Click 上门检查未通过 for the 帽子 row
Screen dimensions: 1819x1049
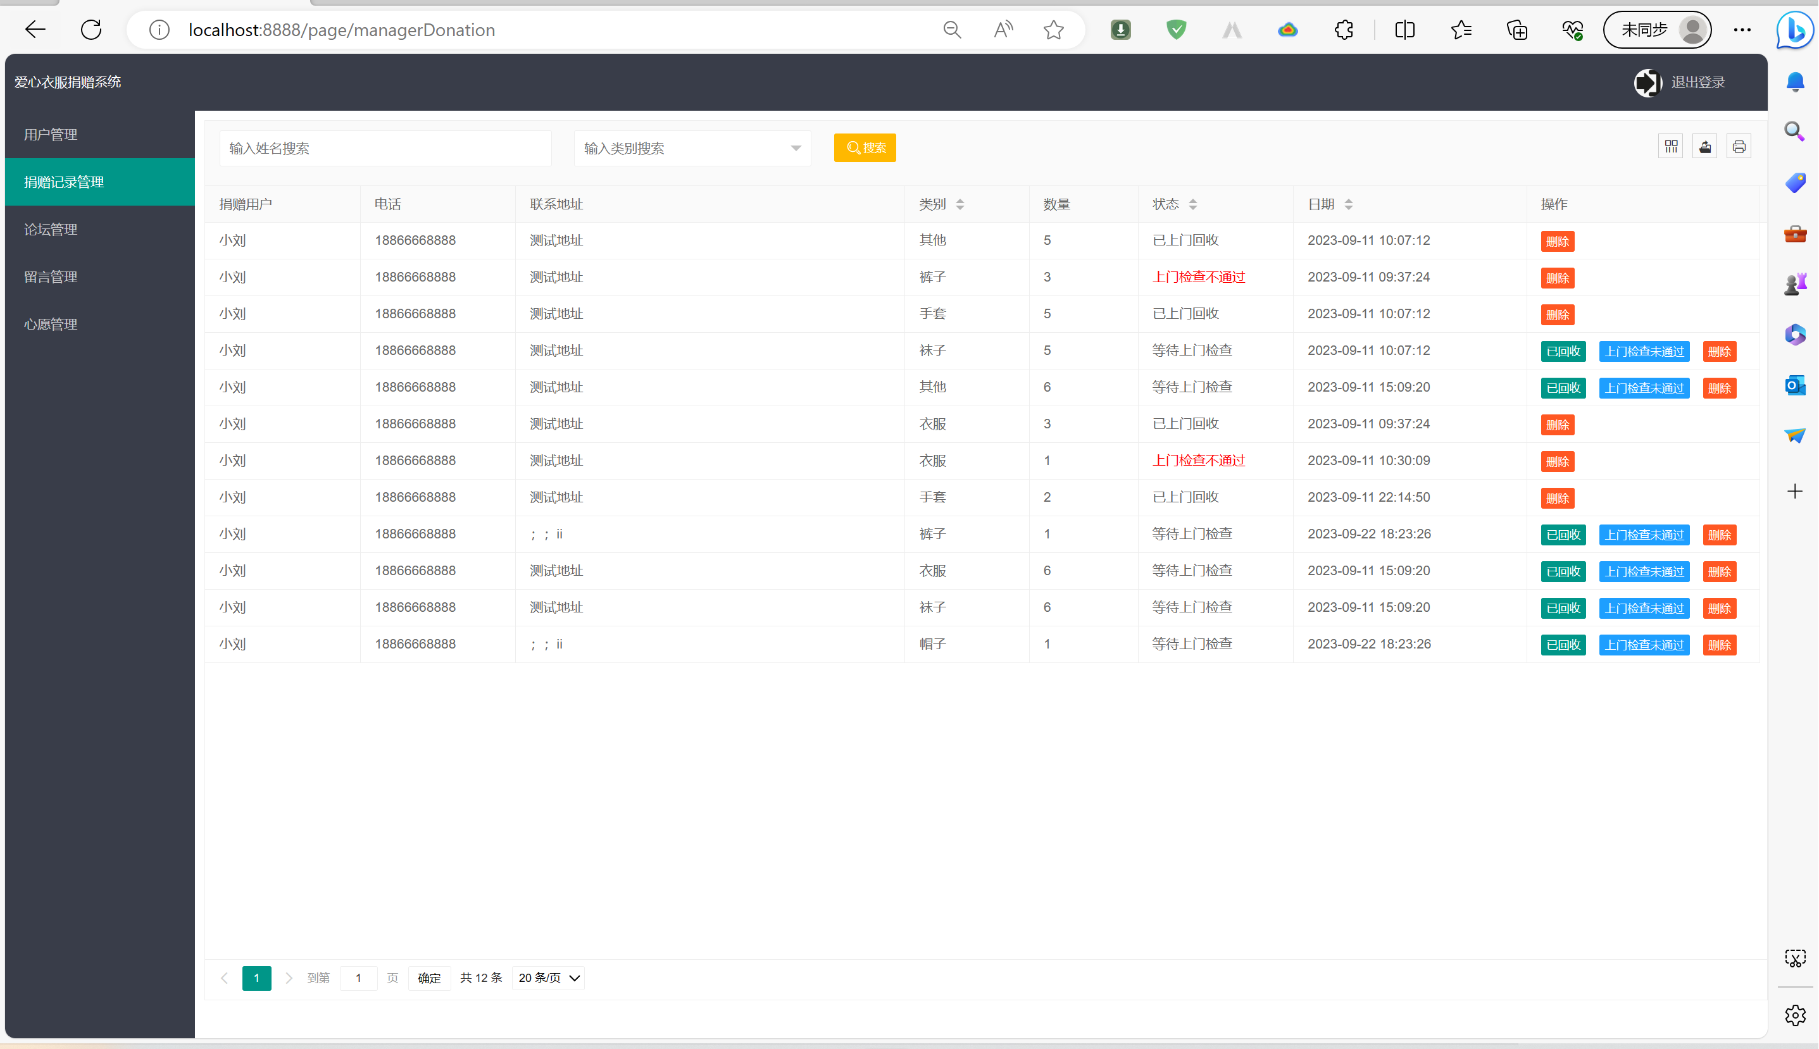(x=1643, y=645)
